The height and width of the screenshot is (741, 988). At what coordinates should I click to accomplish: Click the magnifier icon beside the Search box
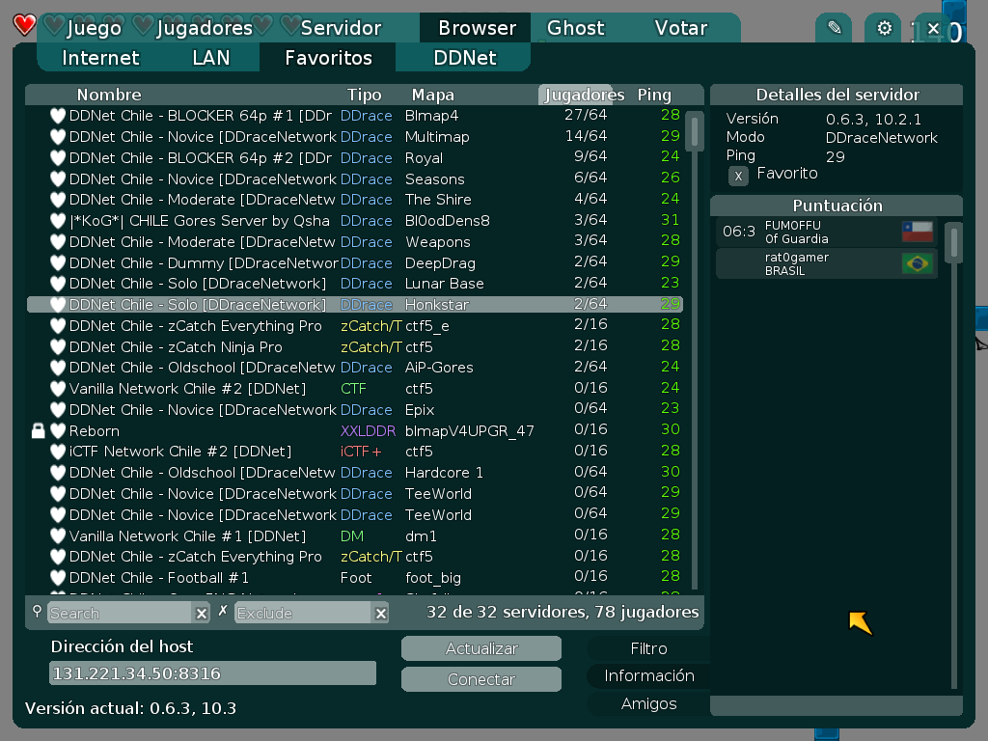click(38, 612)
